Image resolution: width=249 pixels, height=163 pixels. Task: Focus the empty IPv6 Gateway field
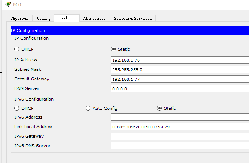pyautogui.click(x=179, y=136)
